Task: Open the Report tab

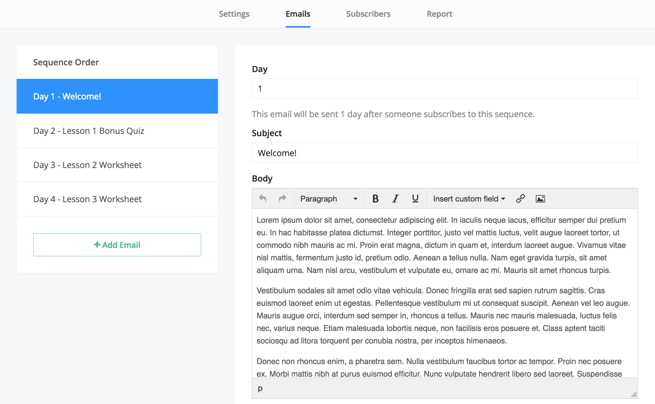Action: coord(439,14)
